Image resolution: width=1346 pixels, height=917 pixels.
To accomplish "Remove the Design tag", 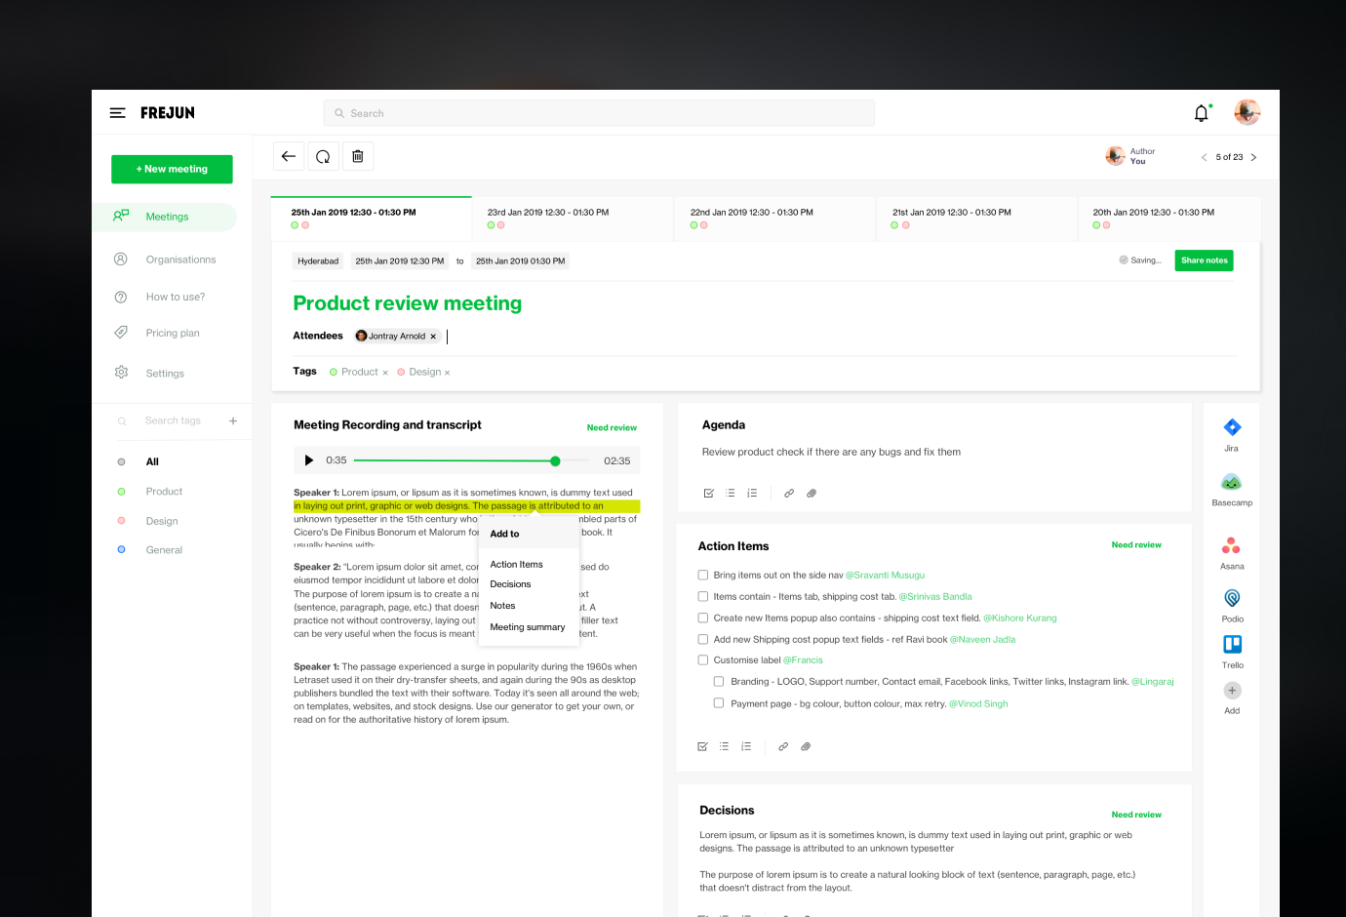I will [x=448, y=373].
